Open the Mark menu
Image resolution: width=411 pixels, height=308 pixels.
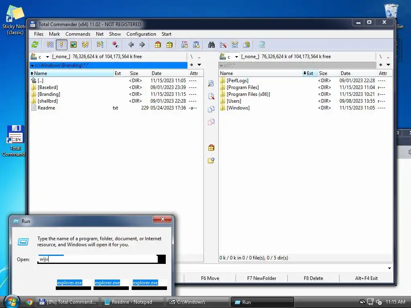coord(54,34)
